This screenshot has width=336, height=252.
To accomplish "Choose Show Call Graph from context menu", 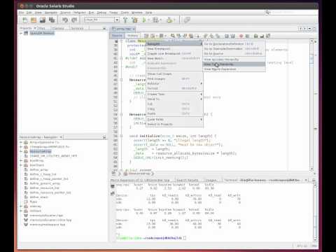I will [174, 74].
